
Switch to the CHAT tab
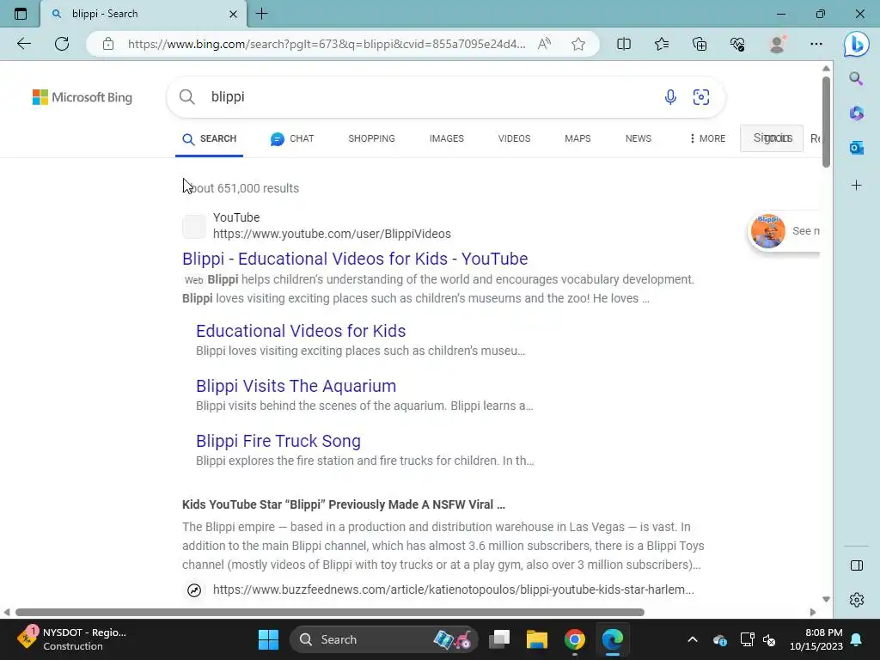coord(292,138)
